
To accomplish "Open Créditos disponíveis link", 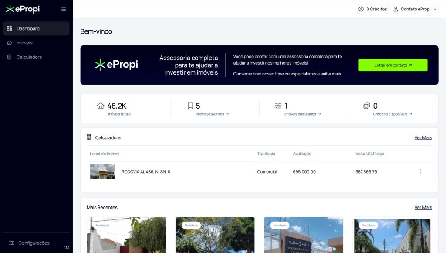I will tap(392, 114).
